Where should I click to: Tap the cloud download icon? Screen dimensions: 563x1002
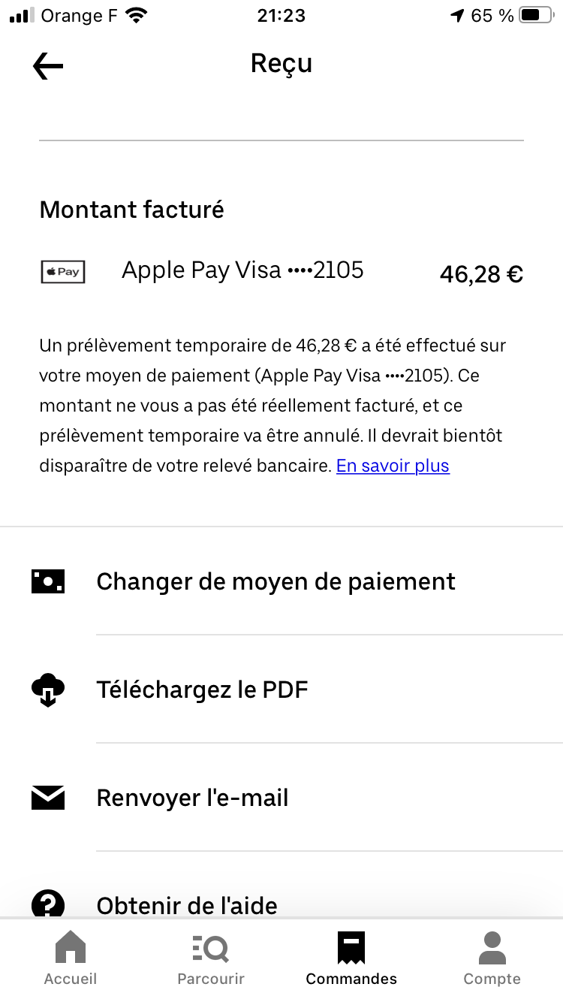48,690
